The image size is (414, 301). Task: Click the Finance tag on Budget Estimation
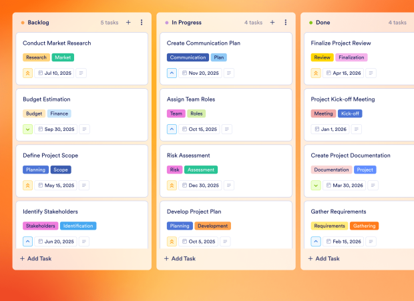tap(59, 113)
